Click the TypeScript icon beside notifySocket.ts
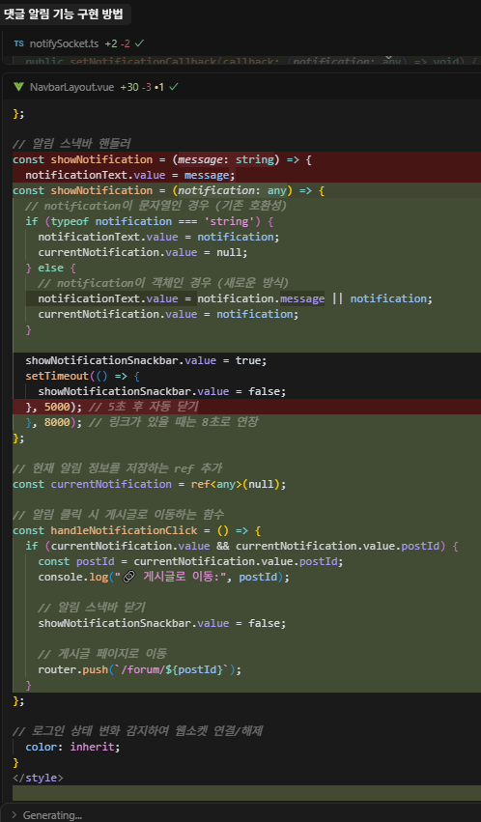 19,43
